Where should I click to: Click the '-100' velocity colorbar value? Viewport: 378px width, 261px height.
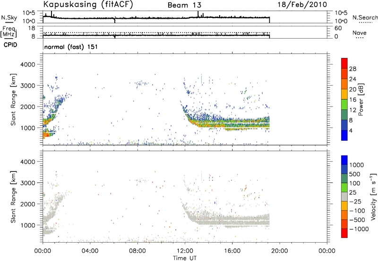pos(357,211)
